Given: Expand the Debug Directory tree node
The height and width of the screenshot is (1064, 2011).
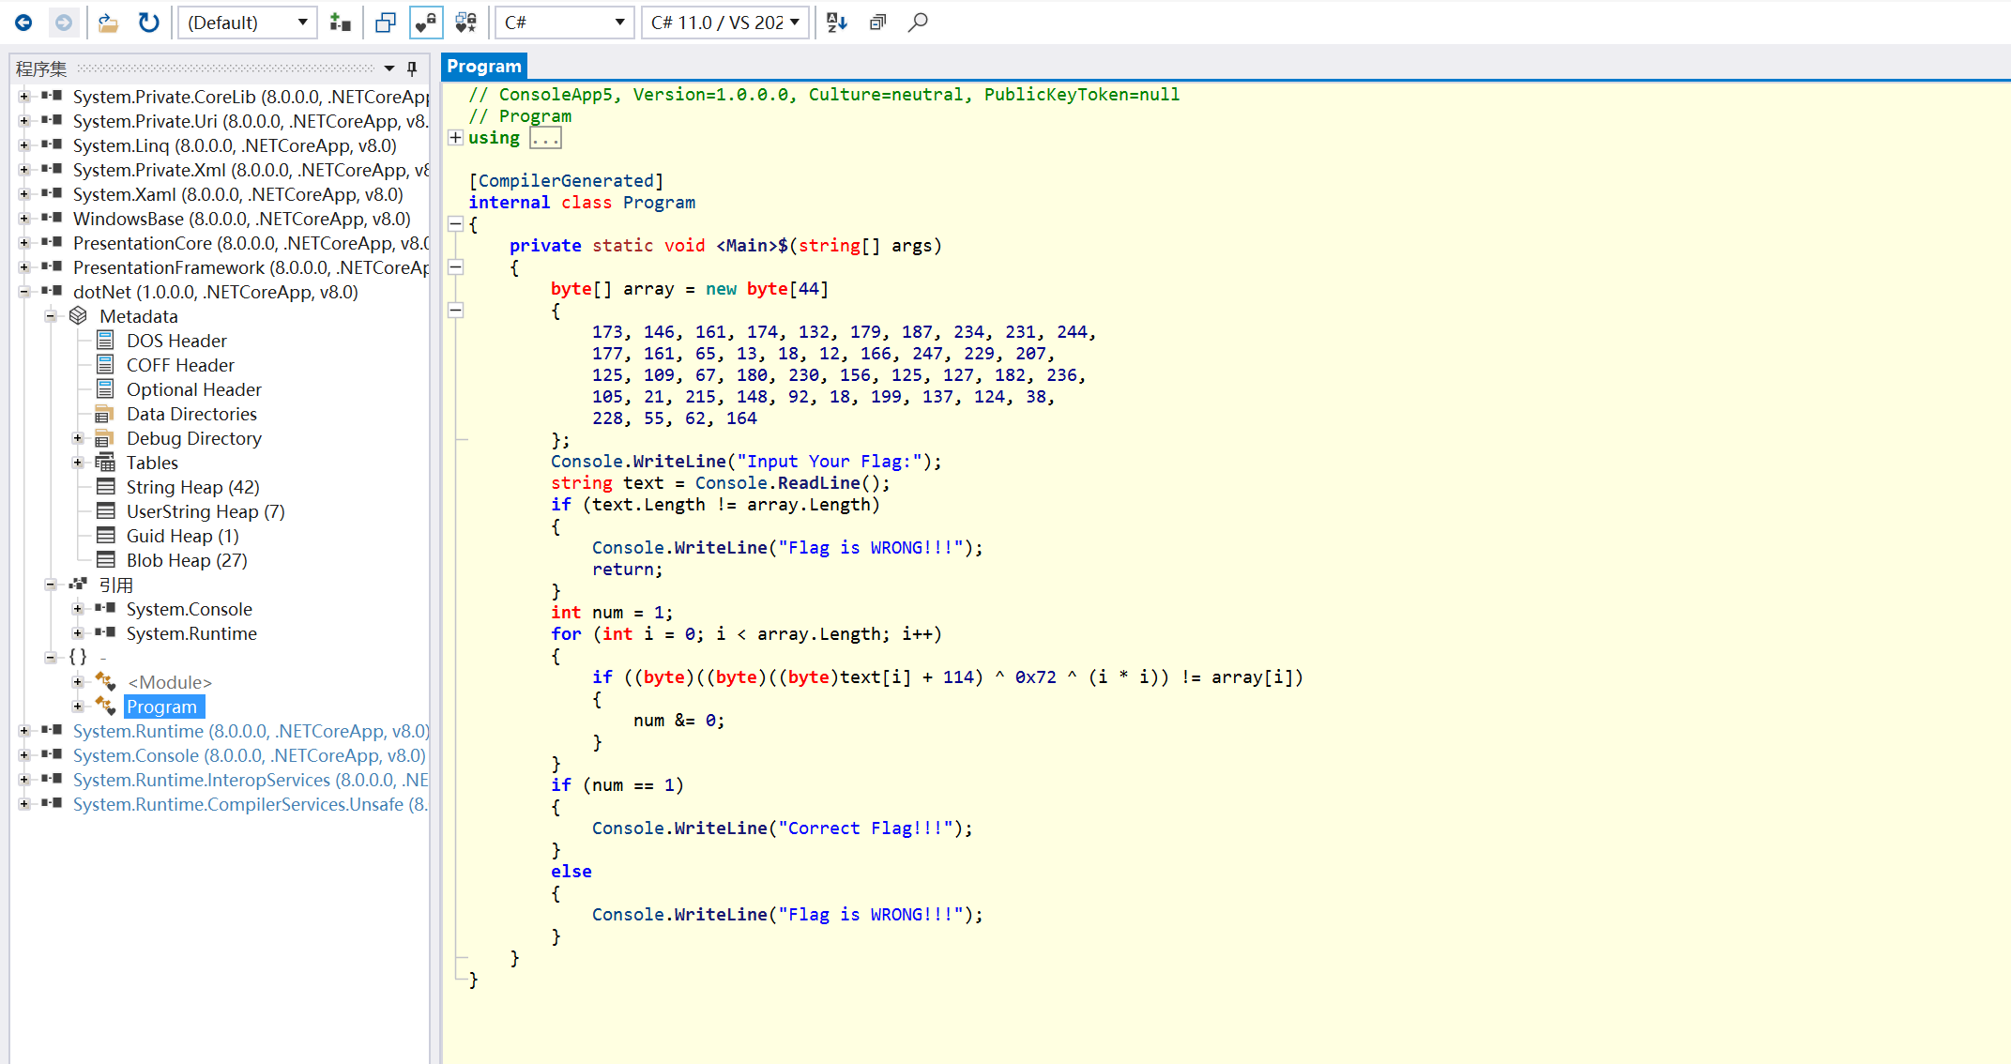Looking at the screenshot, I should point(78,438).
